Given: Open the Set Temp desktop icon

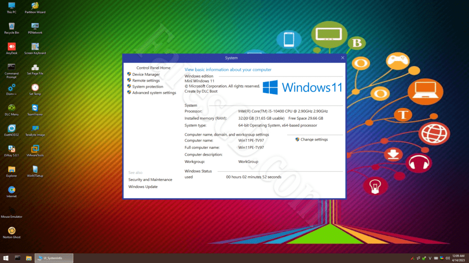Looking at the screenshot, I should (x=35, y=89).
